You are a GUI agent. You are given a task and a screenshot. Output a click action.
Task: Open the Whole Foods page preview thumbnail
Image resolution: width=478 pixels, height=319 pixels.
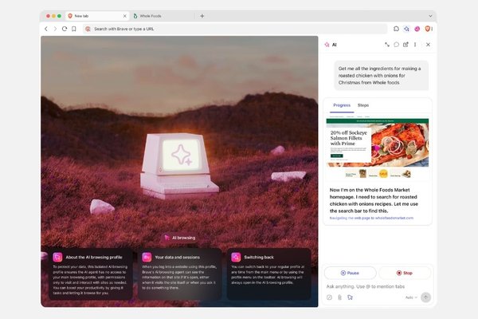pyautogui.click(x=378, y=147)
